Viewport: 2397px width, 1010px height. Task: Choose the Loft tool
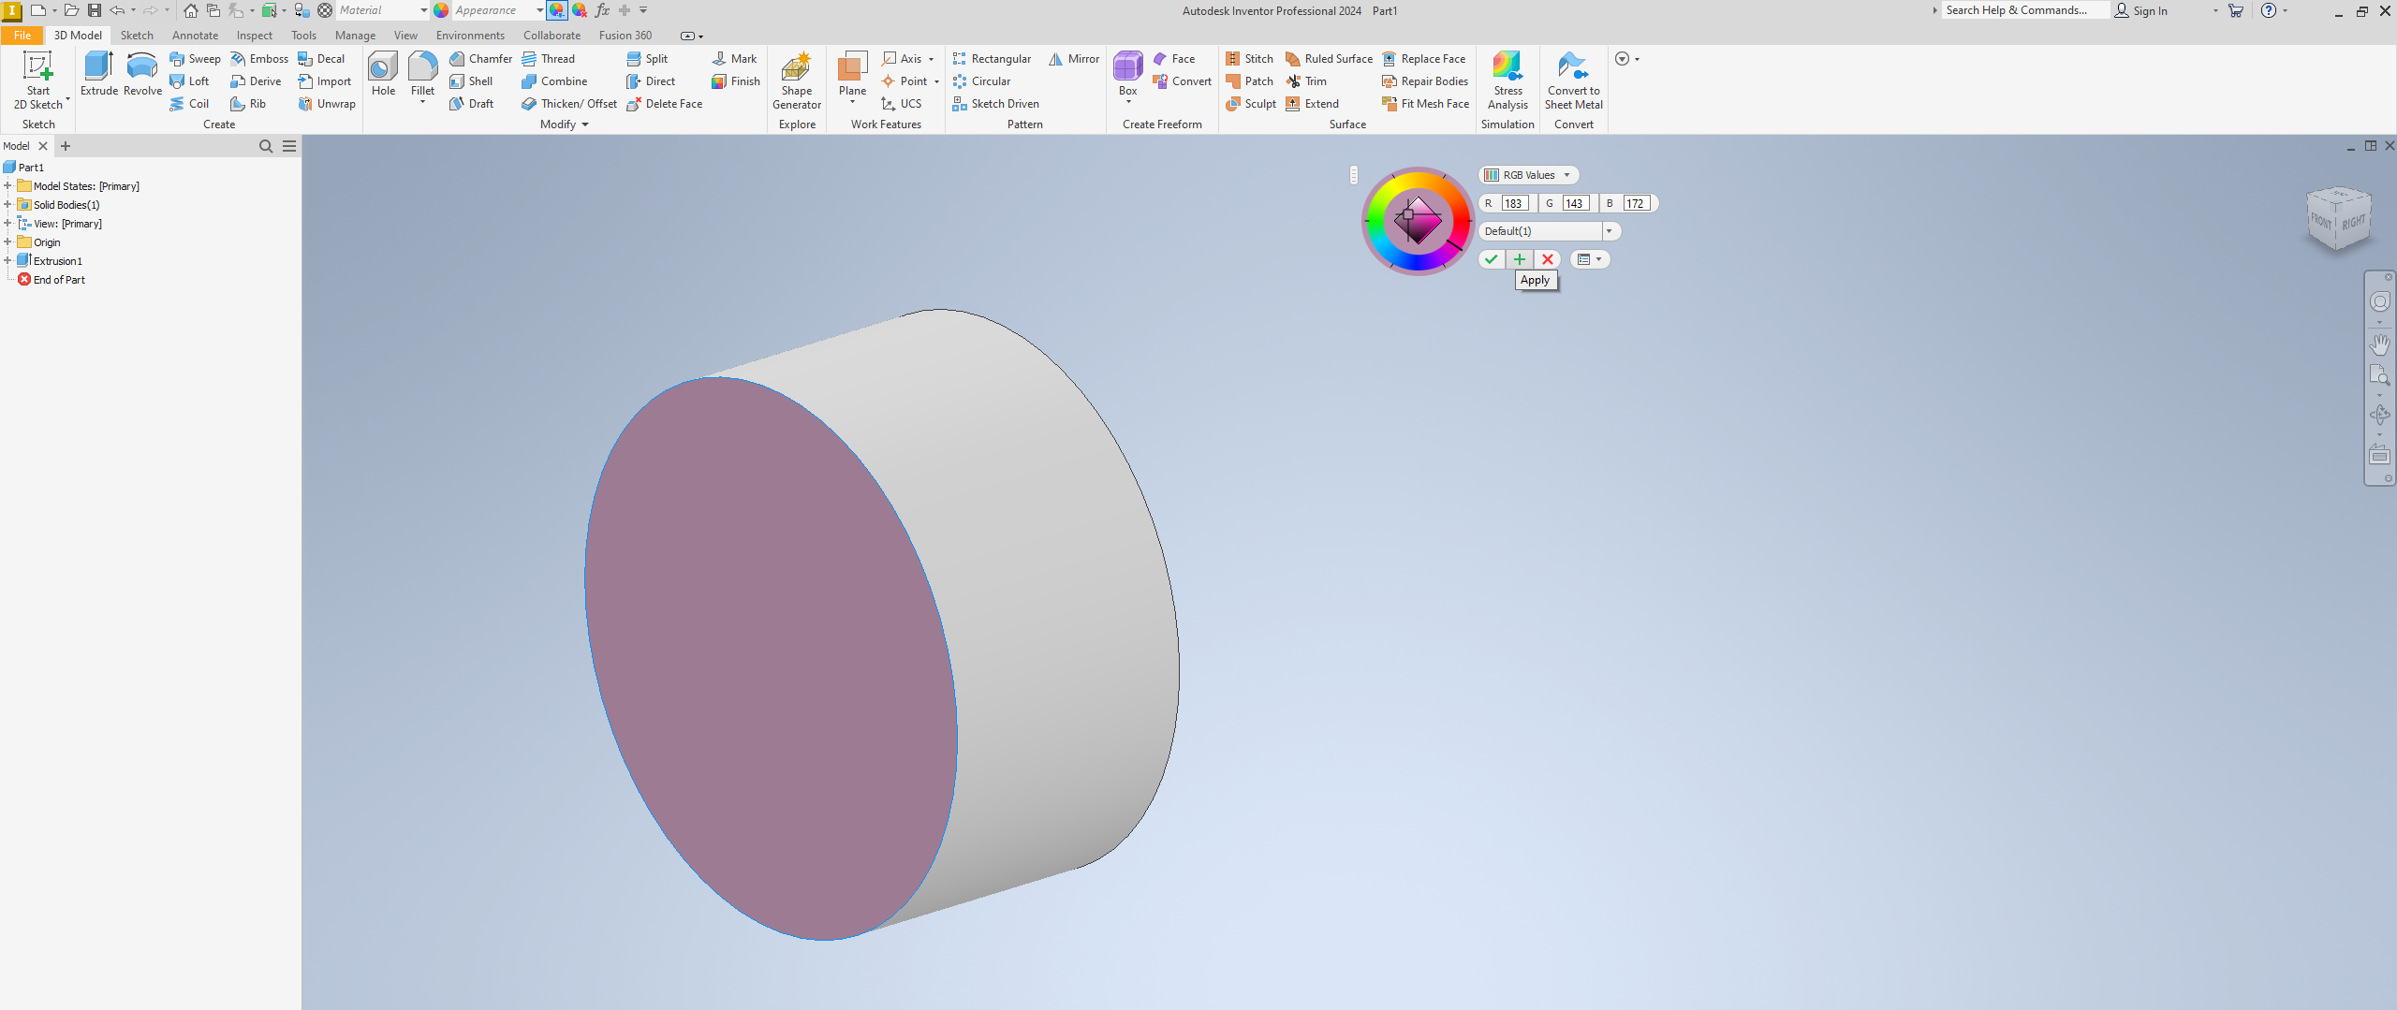click(189, 81)
